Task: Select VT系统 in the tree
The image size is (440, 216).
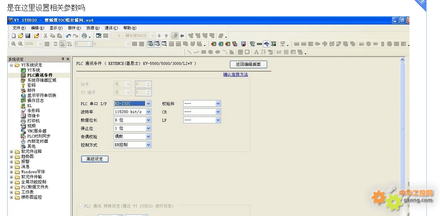Action: (x=34, y=70)
